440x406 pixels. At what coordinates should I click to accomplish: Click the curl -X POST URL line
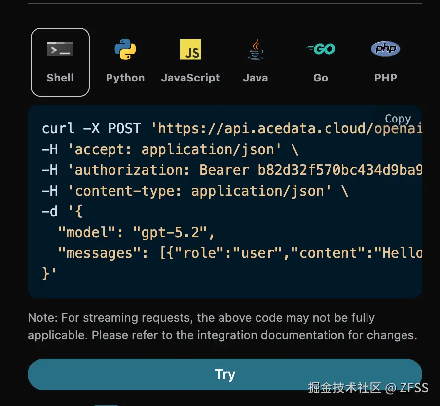tap(232, 129)
